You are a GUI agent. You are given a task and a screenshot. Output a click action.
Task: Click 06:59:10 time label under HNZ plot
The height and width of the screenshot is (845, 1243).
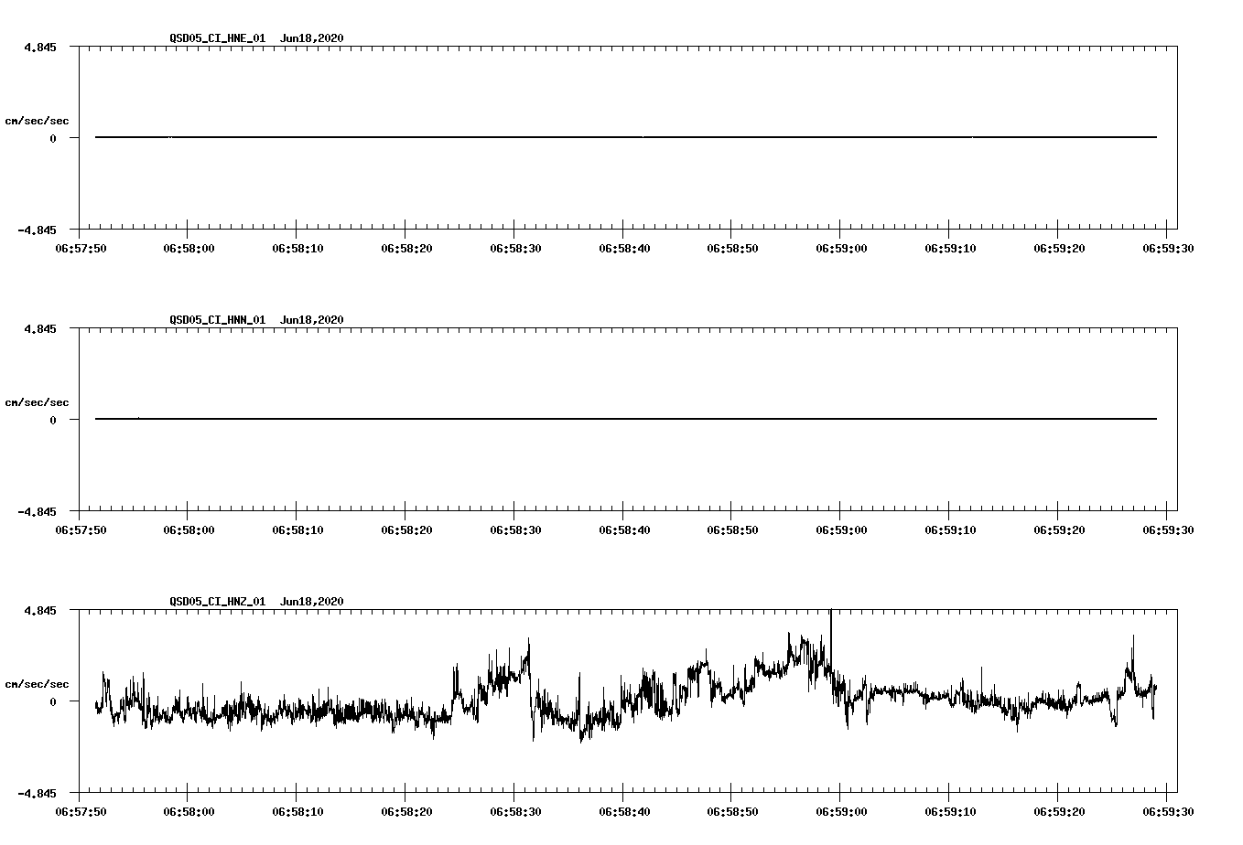(x=949, y=811)
